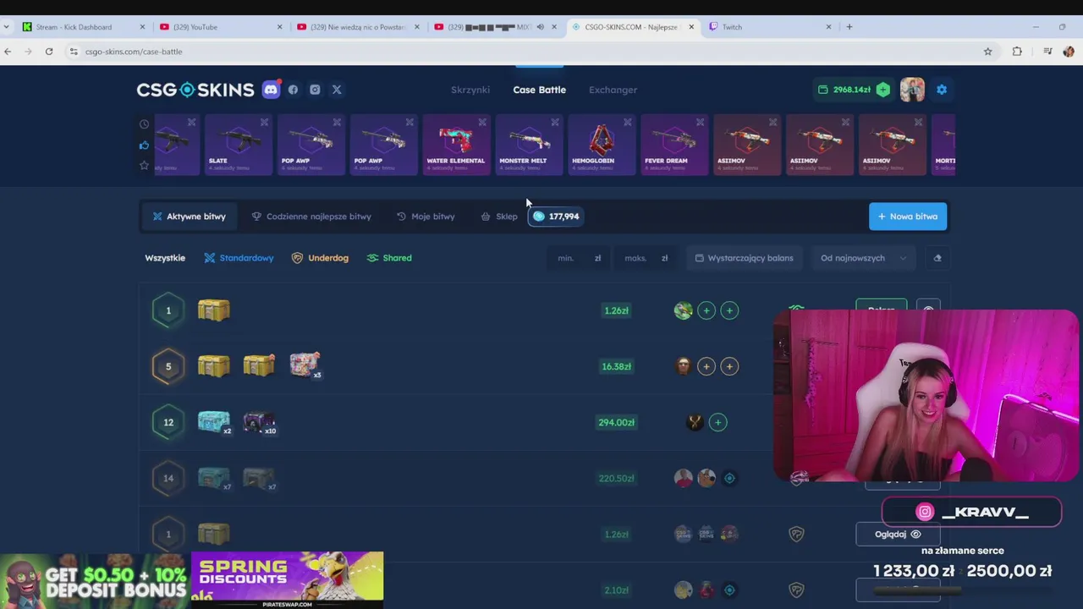Click the green plus deposit icon

[883, 90]
